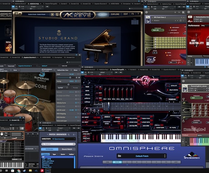Open the FX page in Addictive Keys
The width and height of the screenshot is (209, 173).
tap(133, 14)
